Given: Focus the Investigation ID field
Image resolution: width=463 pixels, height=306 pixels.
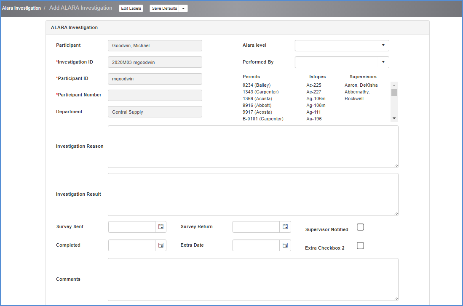Looking at the screenshot, I should coord(155,62).
